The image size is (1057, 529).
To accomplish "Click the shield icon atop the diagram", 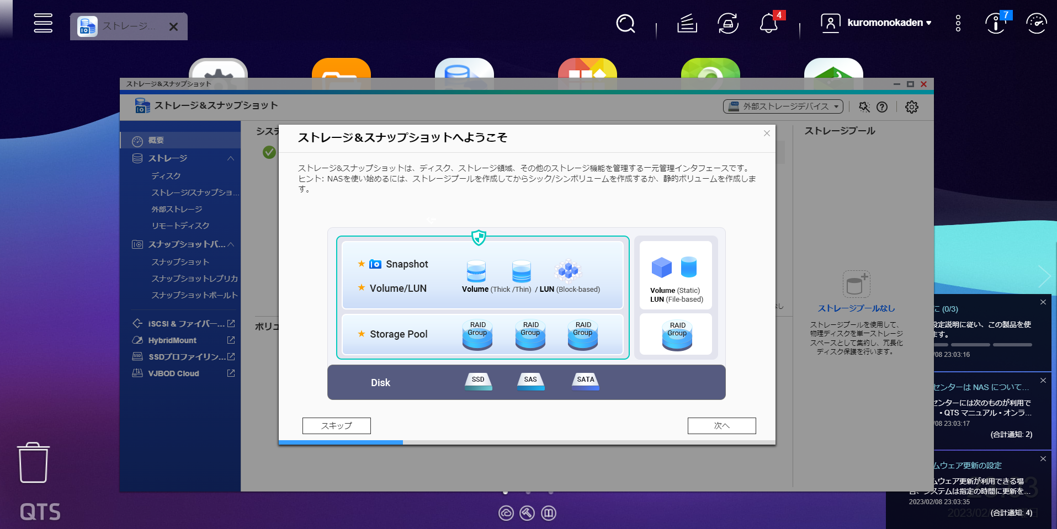I will pyautogui.click(x=479, y=238).
